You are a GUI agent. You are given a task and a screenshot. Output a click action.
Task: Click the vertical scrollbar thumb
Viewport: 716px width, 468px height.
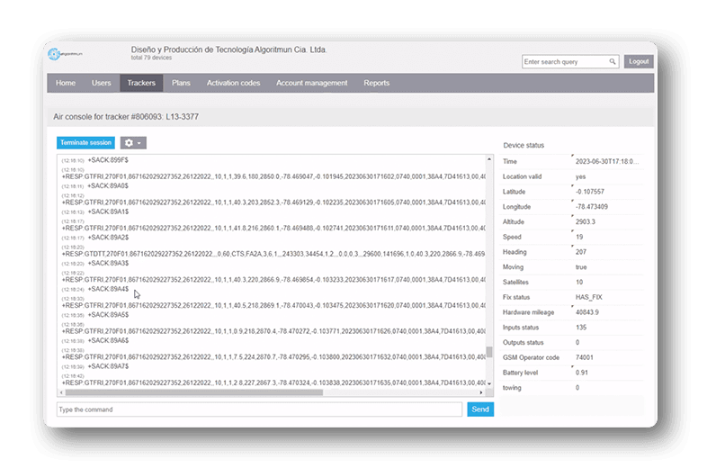tap(489, 352)
